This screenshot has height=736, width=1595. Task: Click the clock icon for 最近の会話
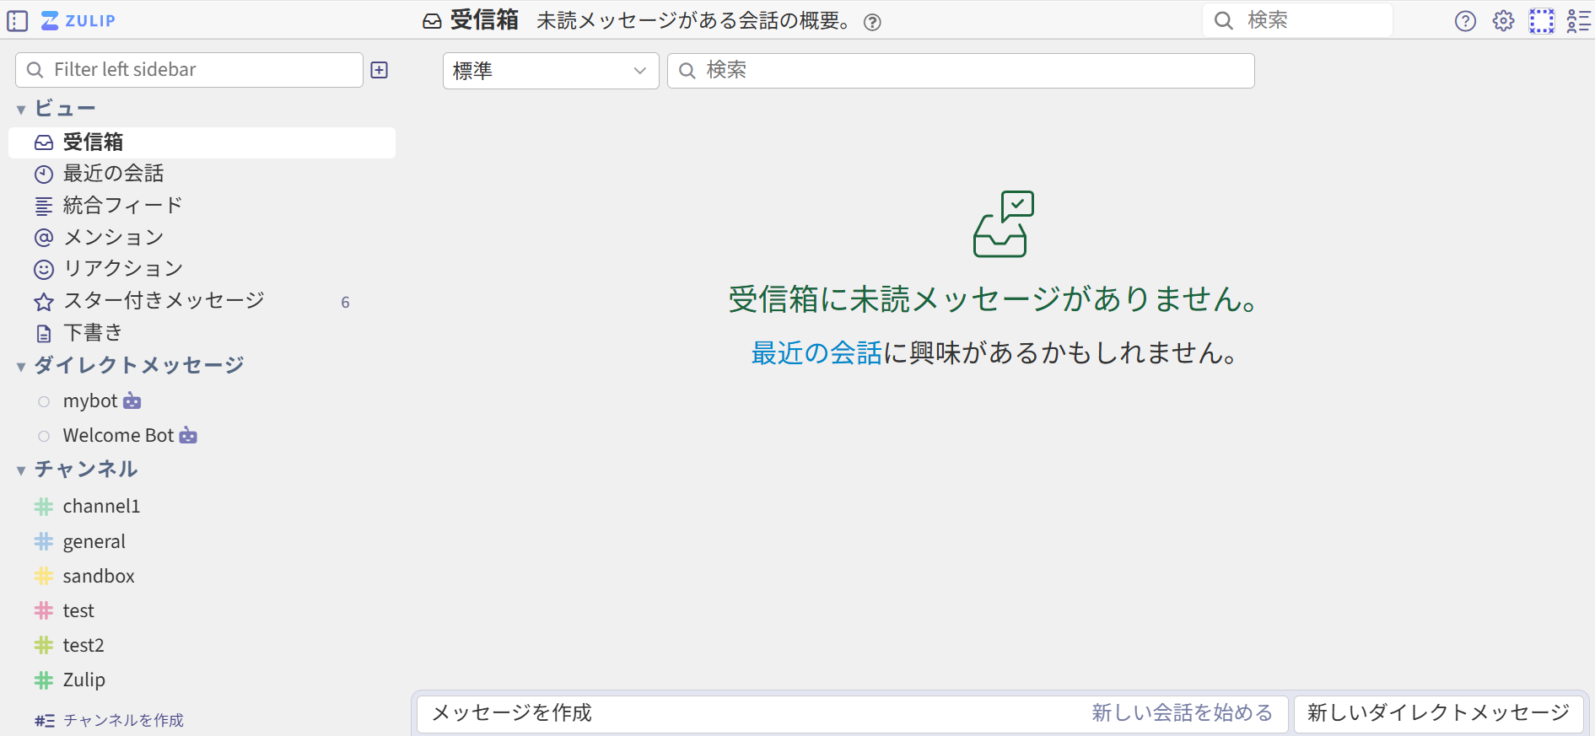[x=44, y=175]
